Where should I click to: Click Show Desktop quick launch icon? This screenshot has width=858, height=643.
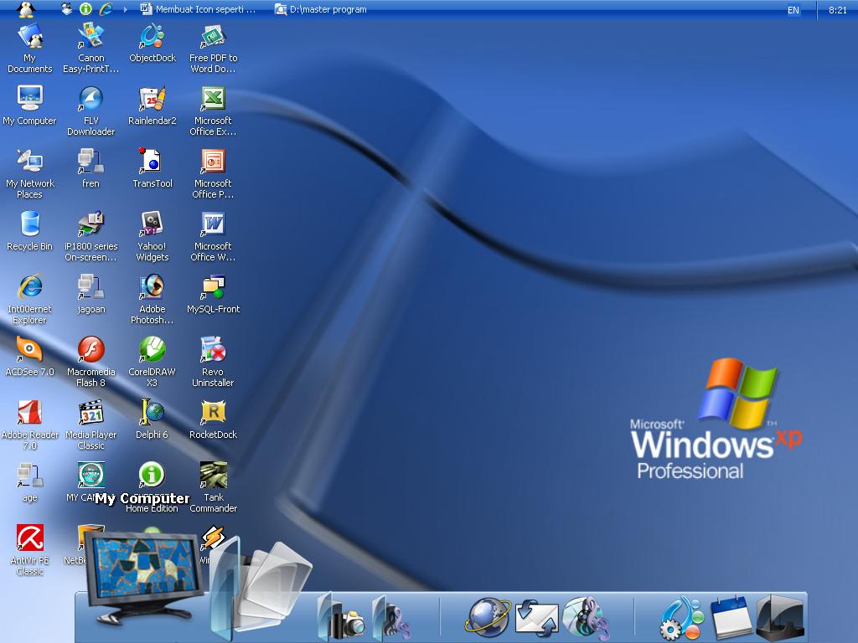67,9
